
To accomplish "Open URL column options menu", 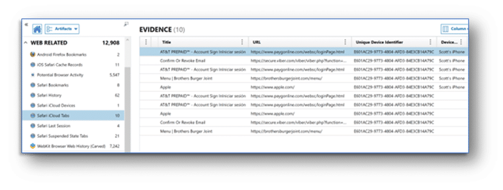I will pos(345,42).
